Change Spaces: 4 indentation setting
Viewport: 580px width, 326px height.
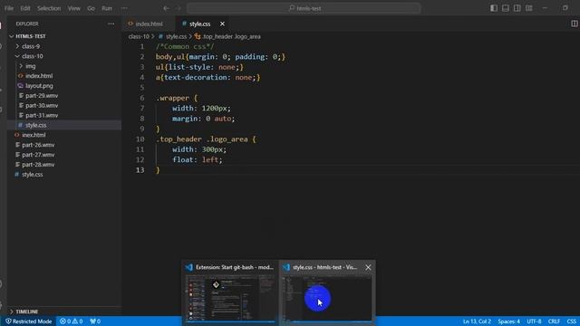click(x=508, y=321)
